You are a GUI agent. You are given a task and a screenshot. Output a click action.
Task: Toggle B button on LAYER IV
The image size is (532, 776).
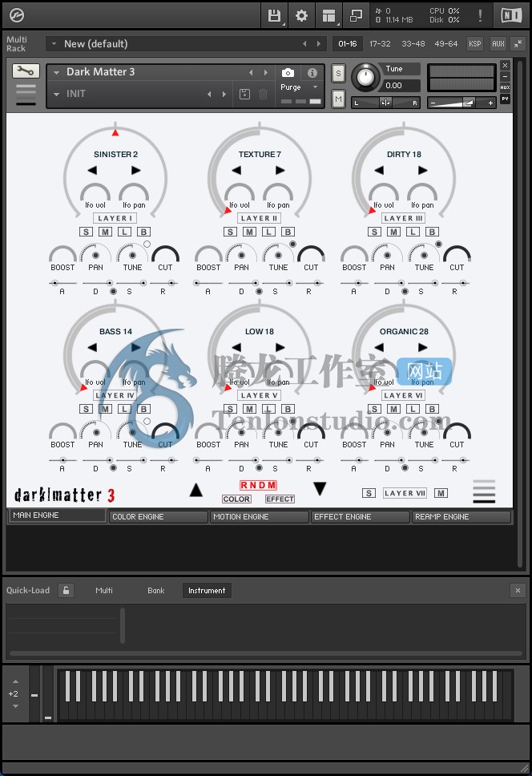pos(143,409)
